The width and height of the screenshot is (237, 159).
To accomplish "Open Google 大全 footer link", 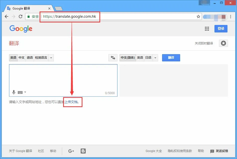I will tap(154, 151).
